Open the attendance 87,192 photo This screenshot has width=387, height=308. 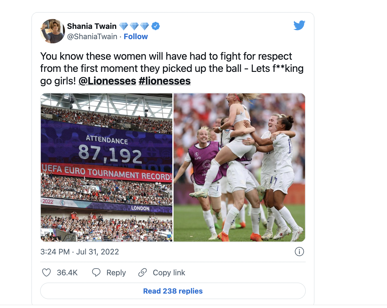(x=106, y=167)
